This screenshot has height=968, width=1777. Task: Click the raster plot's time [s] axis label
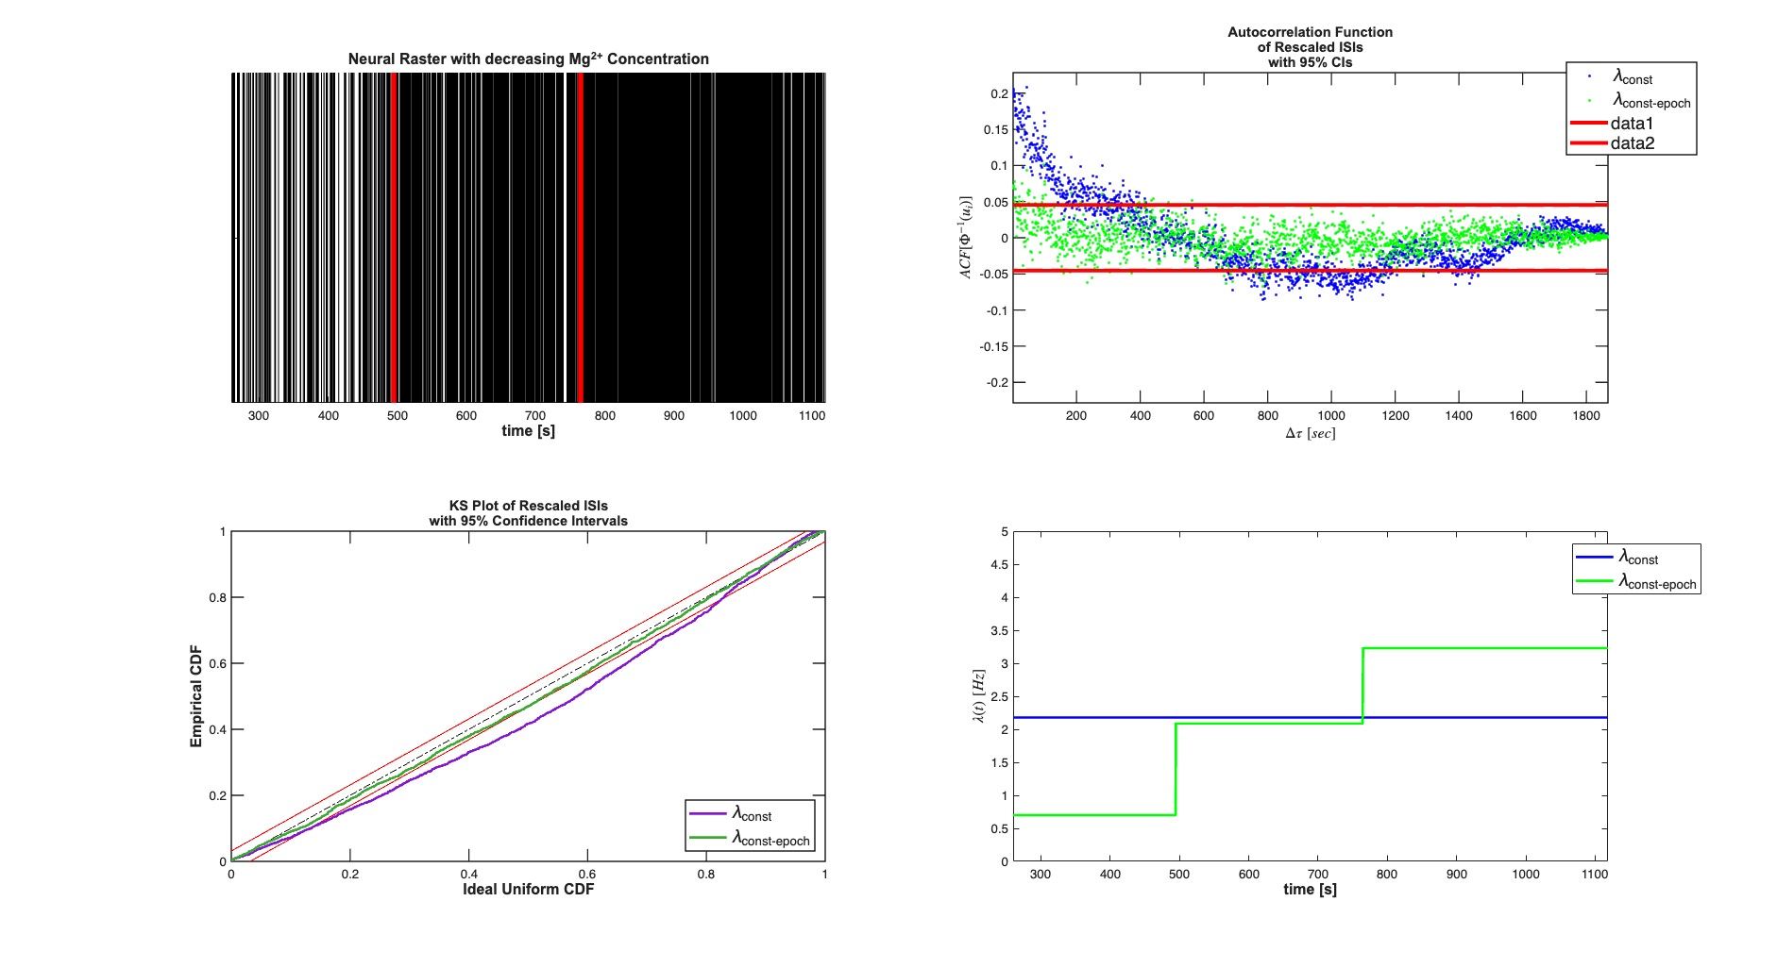click(x=528, y=431)
